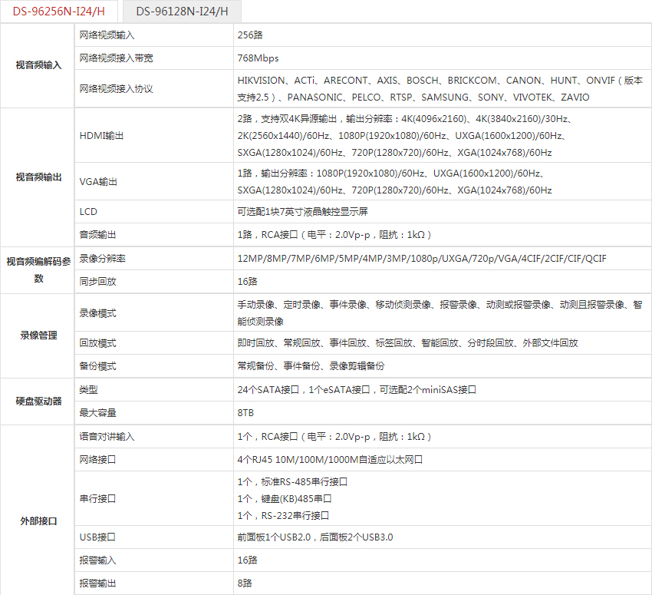Click the 录像管理 category header cell
This screenshot has height=595, width=652.
coord(38,336)
